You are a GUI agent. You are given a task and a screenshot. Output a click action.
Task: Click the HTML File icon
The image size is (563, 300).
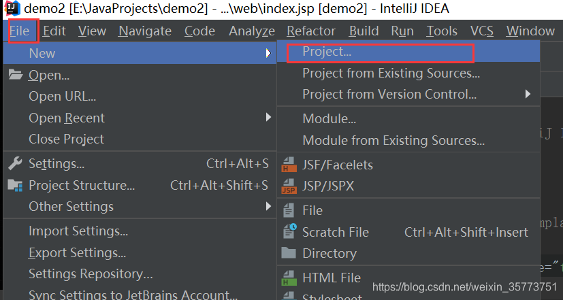pyautogui.click(x=289, y=278)
